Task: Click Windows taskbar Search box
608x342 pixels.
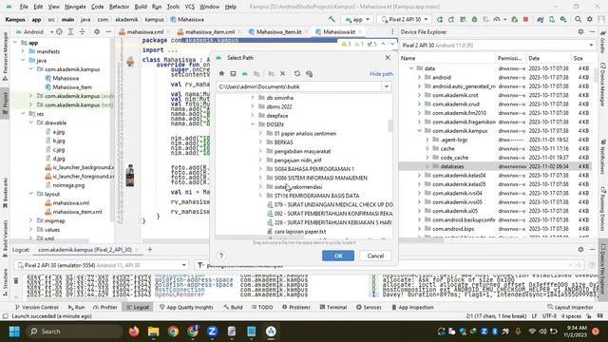Action: [74, 332]
